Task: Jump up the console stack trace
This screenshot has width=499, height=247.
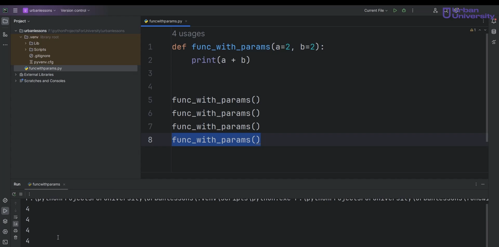Action: click(x=15, y=203)
